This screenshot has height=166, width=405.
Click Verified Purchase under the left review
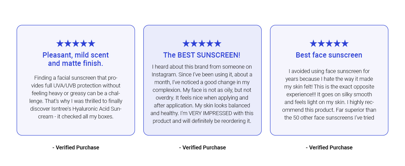tap(76, 147)
